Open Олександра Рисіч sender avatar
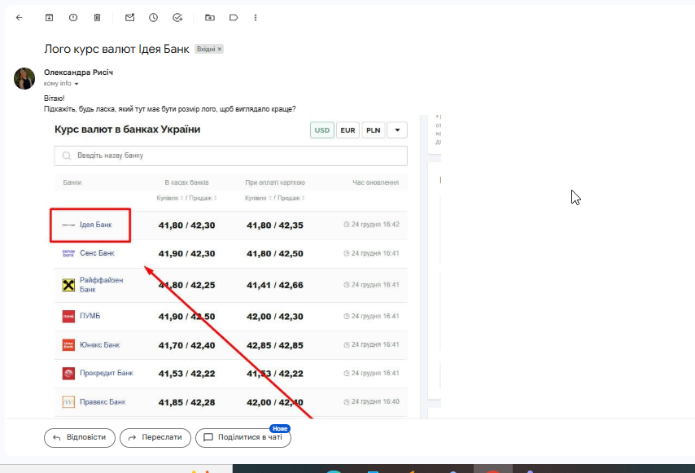 tap(24, 78)
